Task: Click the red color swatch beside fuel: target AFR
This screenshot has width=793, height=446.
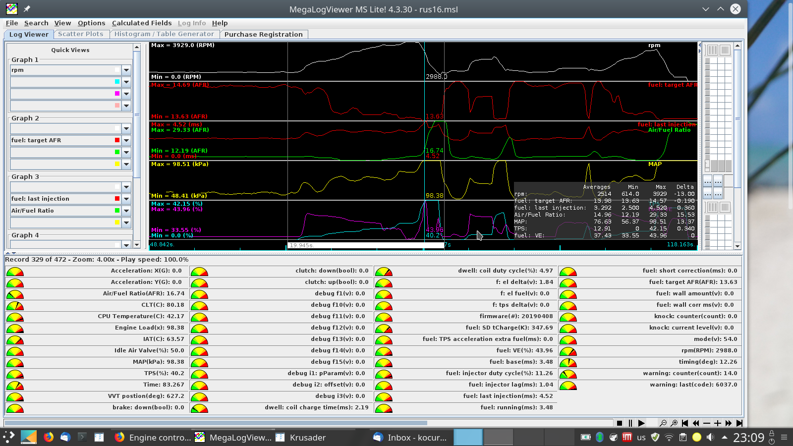Action: tap(117, 140)
